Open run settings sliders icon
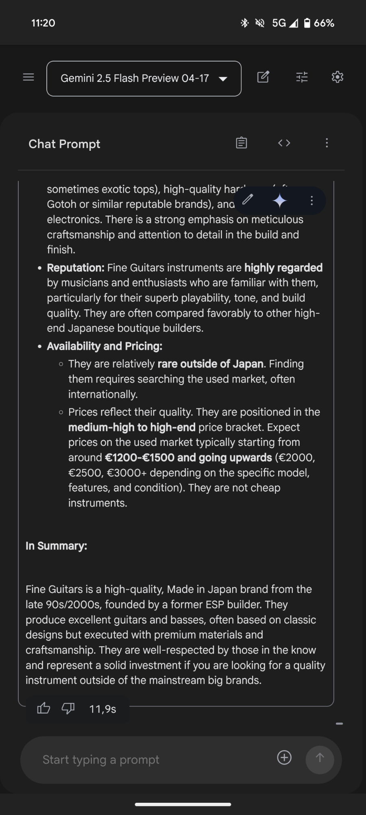The width and height of the screenshot is (366, 815). point(302,77)
